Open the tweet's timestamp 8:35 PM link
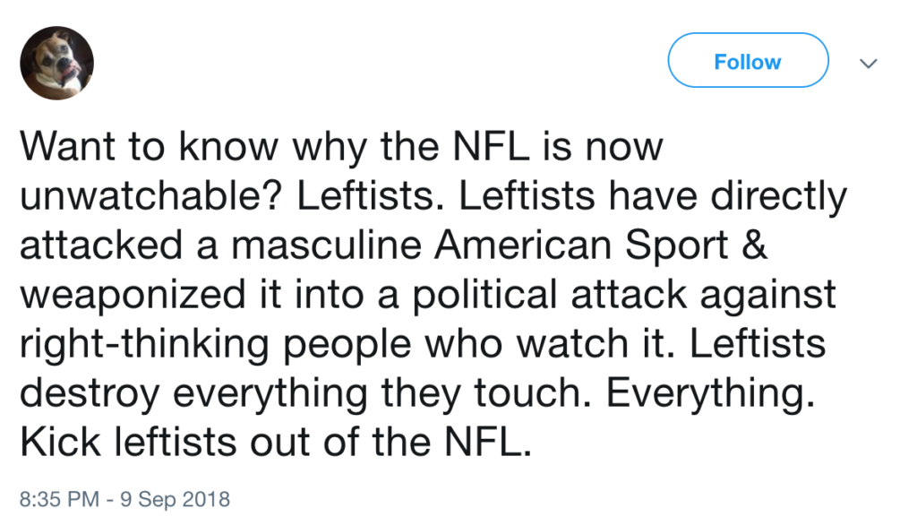This screenshot has width=917, height=525. click(x=59, y=499)
